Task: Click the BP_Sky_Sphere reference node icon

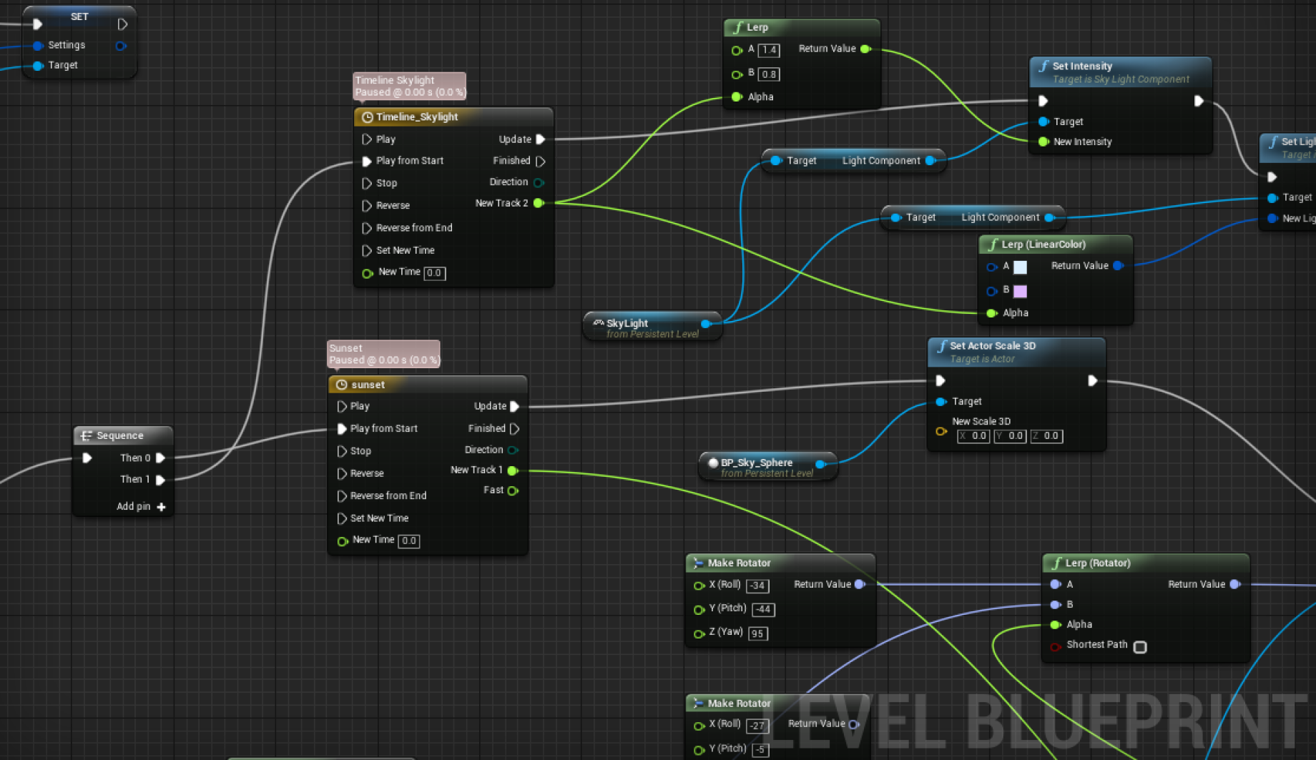Action: pos(712,463)
